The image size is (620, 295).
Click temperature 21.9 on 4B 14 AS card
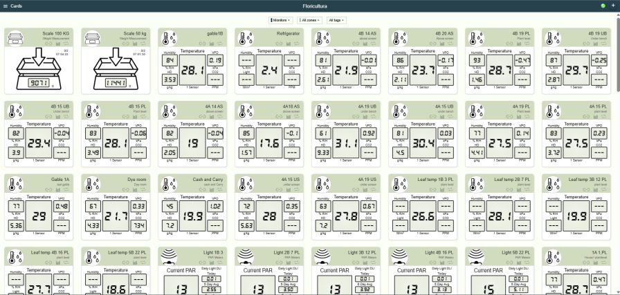point(346,70)
